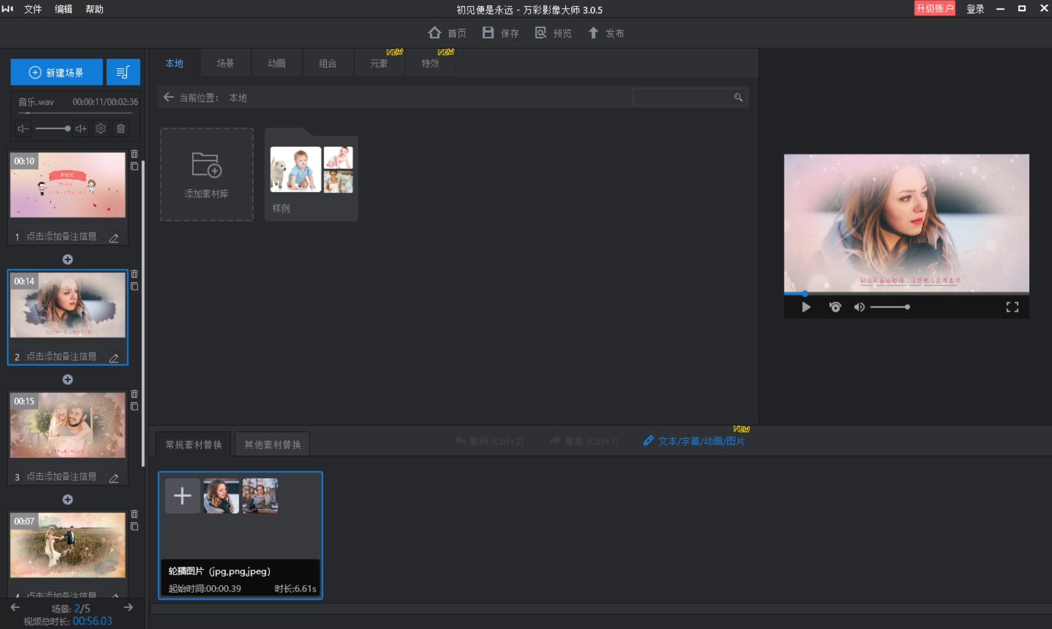Copy scene 2 with its duplicate icon
This screenshot has height=629, width=1052.
coord(134,286)
